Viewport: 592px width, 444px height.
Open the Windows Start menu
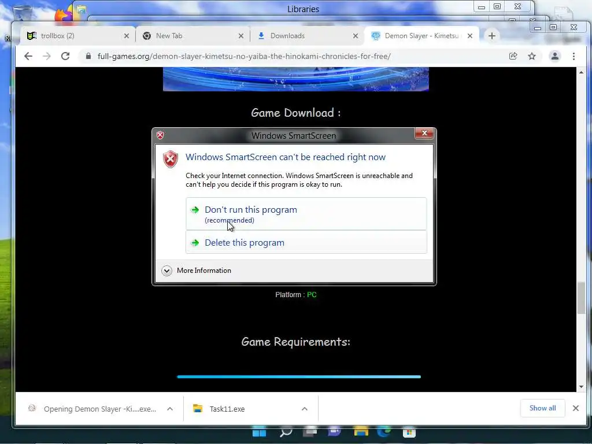pyautogui.click(x=259, y=432)
